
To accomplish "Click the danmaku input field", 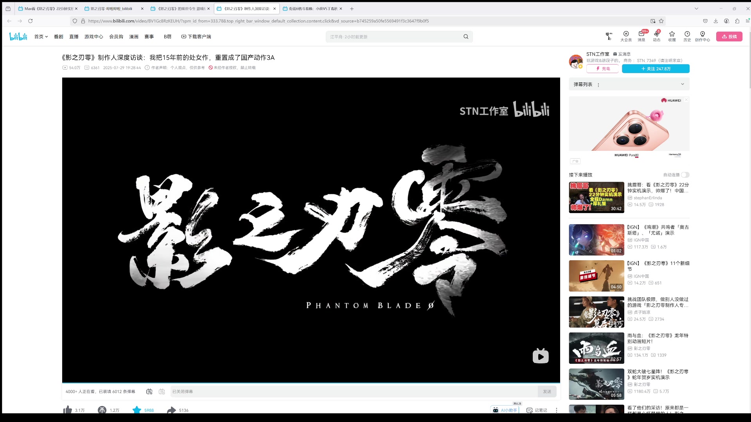I will (x=354, y=392).
